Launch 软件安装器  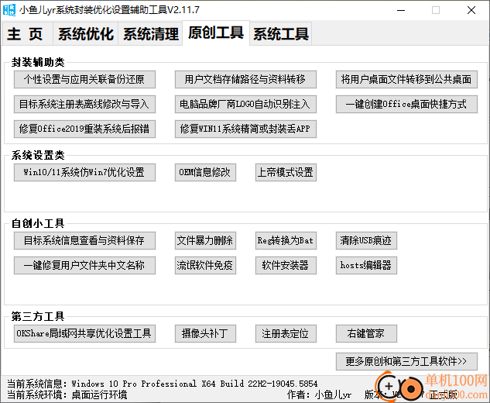(286, 265)
